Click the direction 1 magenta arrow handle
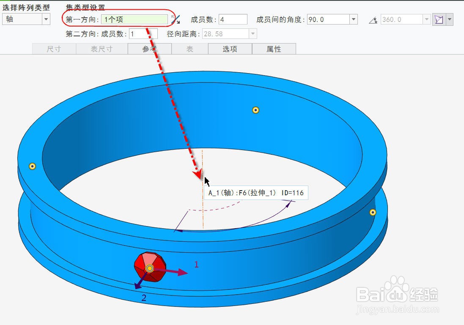This screenshot has width=464, height=325. click(181, 272)
